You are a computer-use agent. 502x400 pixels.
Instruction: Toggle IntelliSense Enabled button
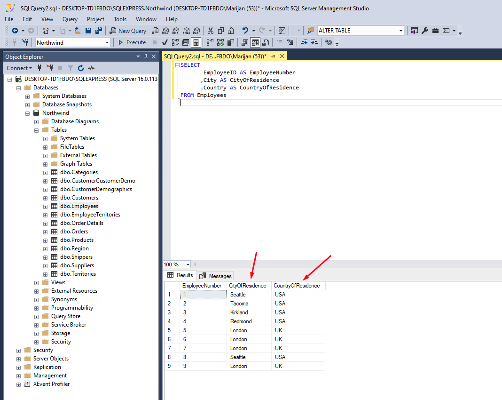[x=196, y=42]
